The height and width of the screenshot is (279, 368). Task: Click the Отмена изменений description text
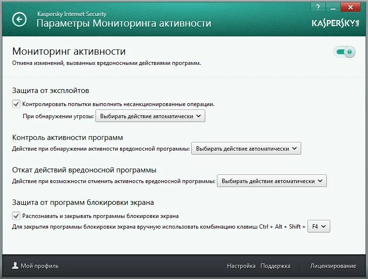[107, 63]
